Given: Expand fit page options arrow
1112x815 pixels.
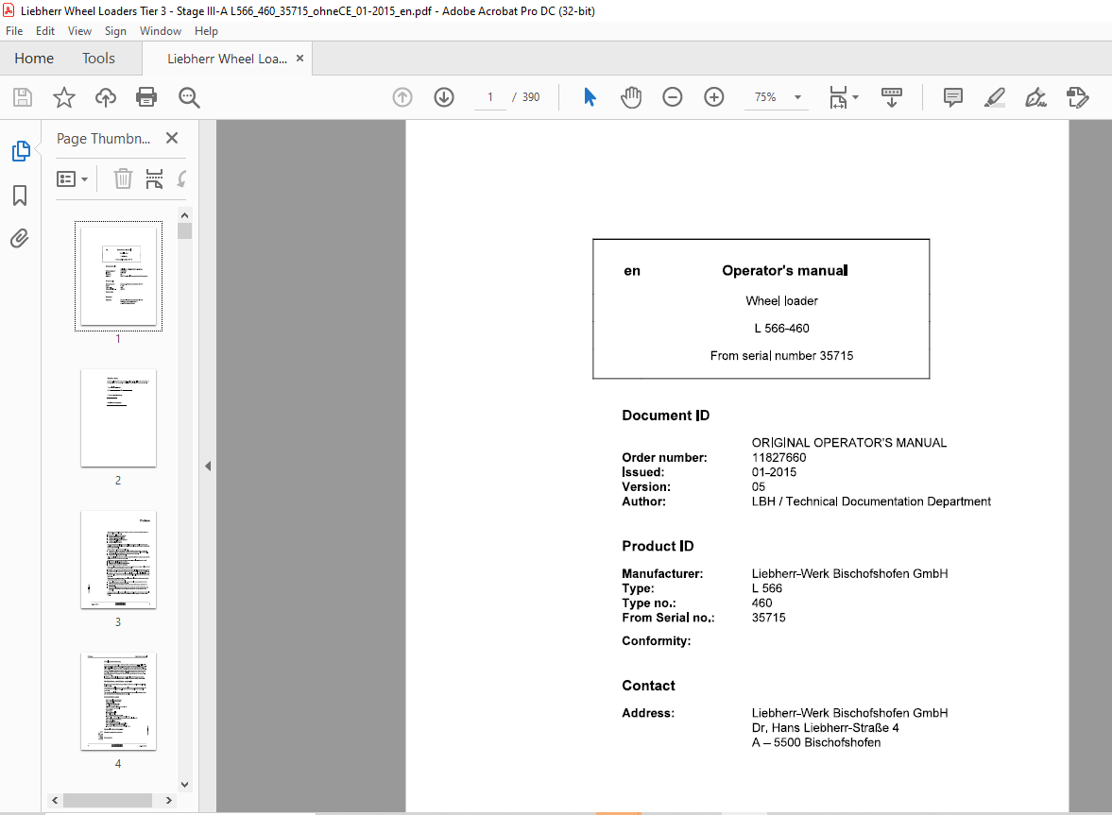Looking at the screenshot, I should coord(855,97).
